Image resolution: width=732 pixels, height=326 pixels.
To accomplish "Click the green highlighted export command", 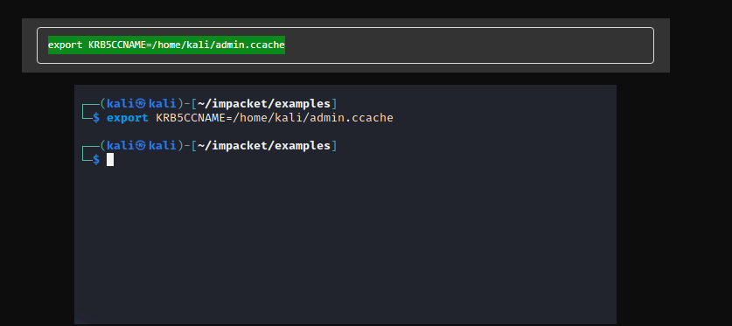I will click(166, 45).
